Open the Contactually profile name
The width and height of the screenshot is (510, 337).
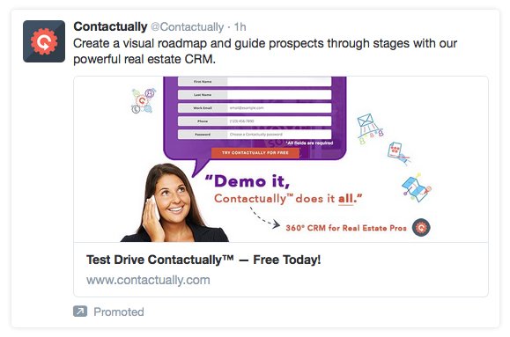[x=110, y=26]
